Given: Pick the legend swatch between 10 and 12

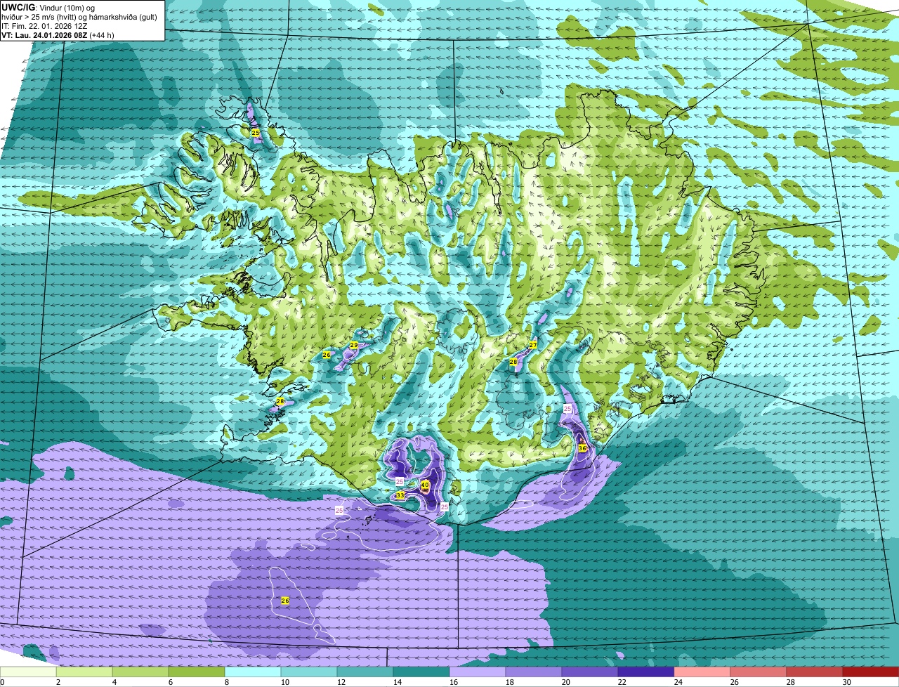Looking at the screenshot, I should [309, 672].
